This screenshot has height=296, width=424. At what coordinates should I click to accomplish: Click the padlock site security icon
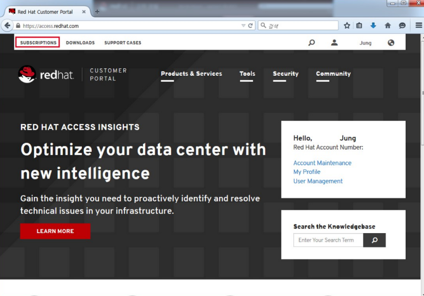[18, 26]
